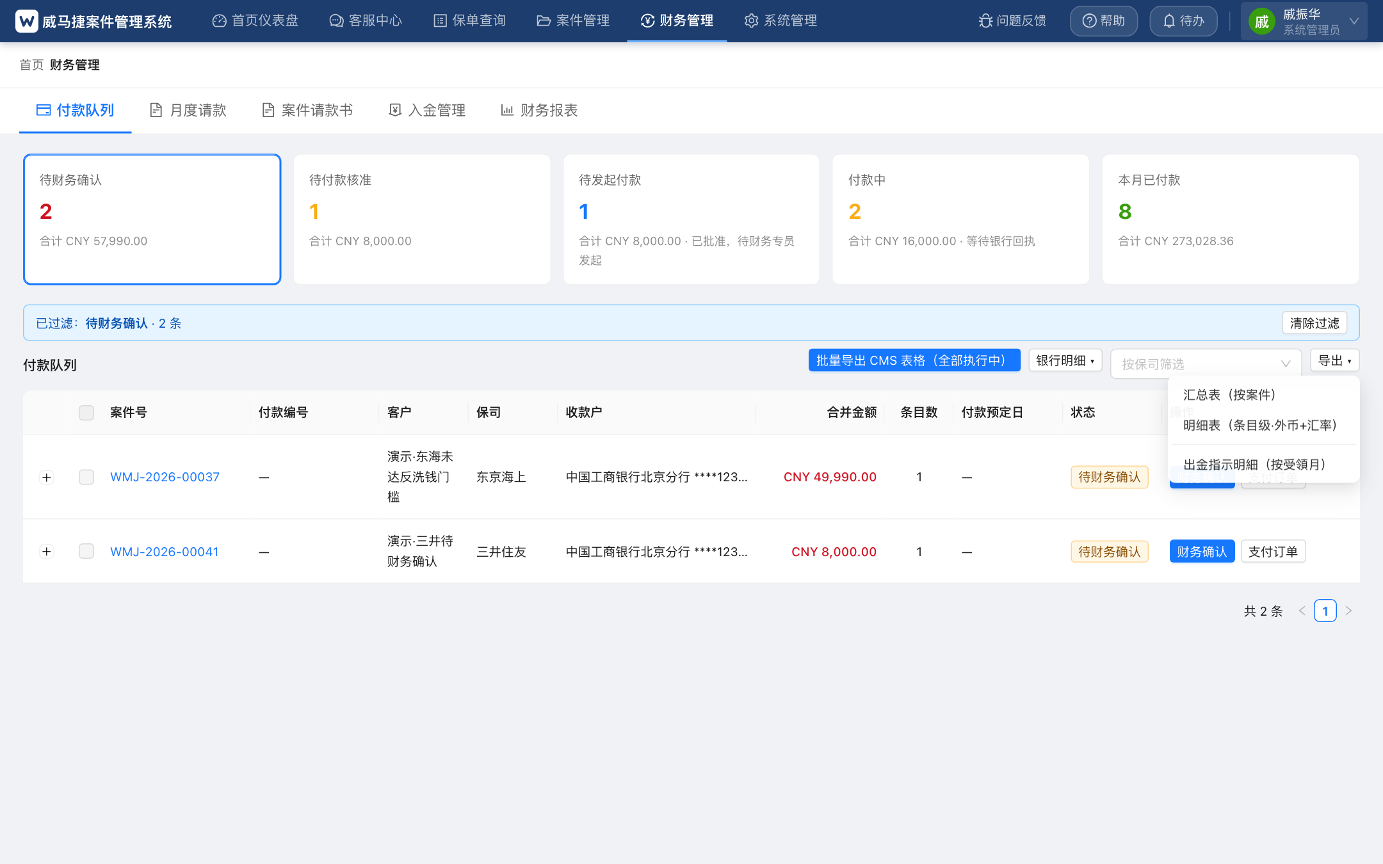The image size is (1383, 864).
Task: Click the 财务管理 yen coin icon
Action: point(648,21)
